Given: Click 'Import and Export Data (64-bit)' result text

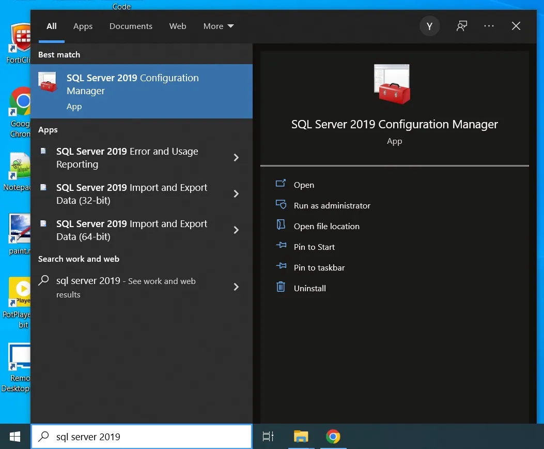Looking at the screenshot, I should pos(132,230).
